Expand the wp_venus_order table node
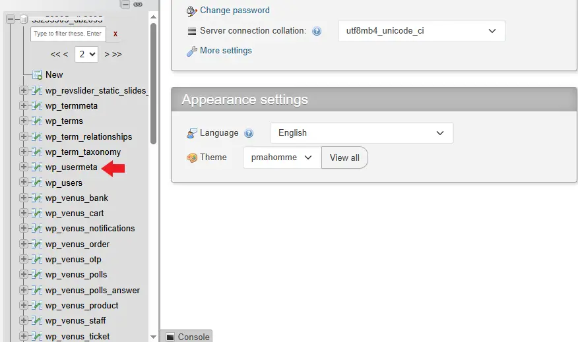 [24, 244]
